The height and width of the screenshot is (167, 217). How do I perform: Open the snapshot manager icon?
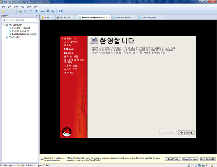(30, 11)
